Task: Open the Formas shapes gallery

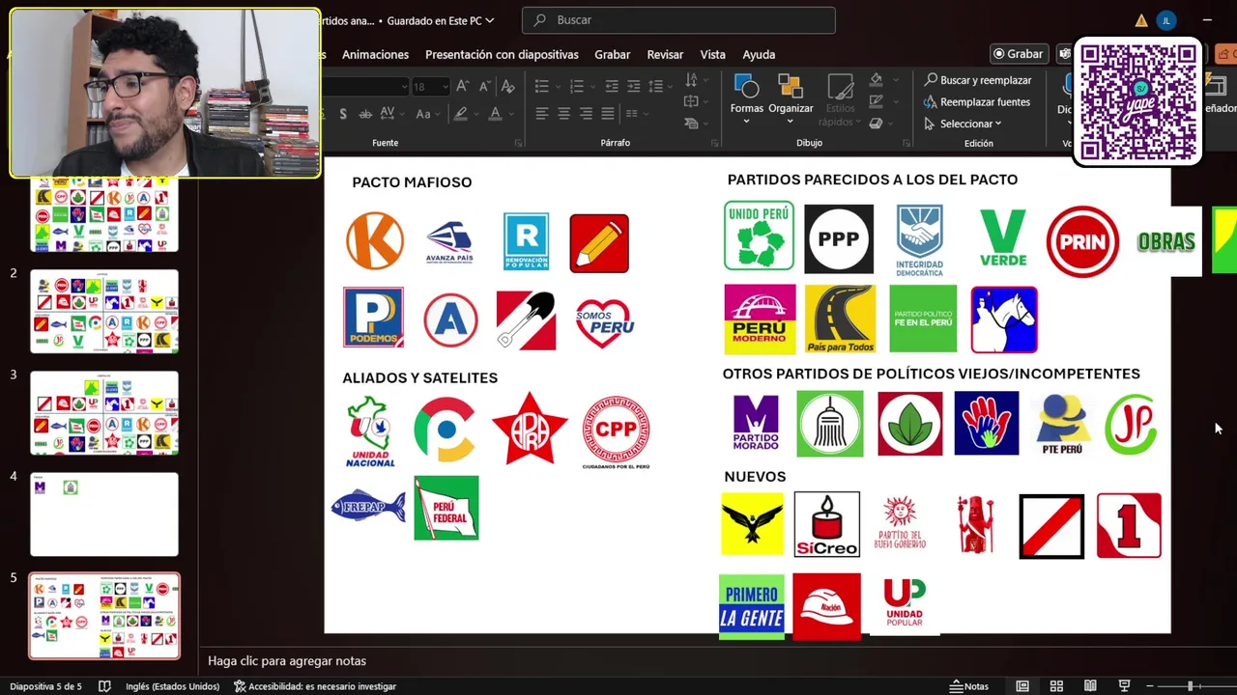Action: pos(746,98)
